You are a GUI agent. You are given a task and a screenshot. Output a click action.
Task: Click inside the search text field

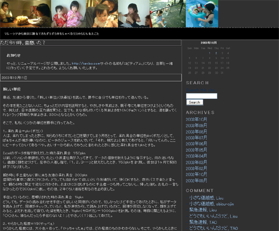pyautogui.click(x=202, y=96)
